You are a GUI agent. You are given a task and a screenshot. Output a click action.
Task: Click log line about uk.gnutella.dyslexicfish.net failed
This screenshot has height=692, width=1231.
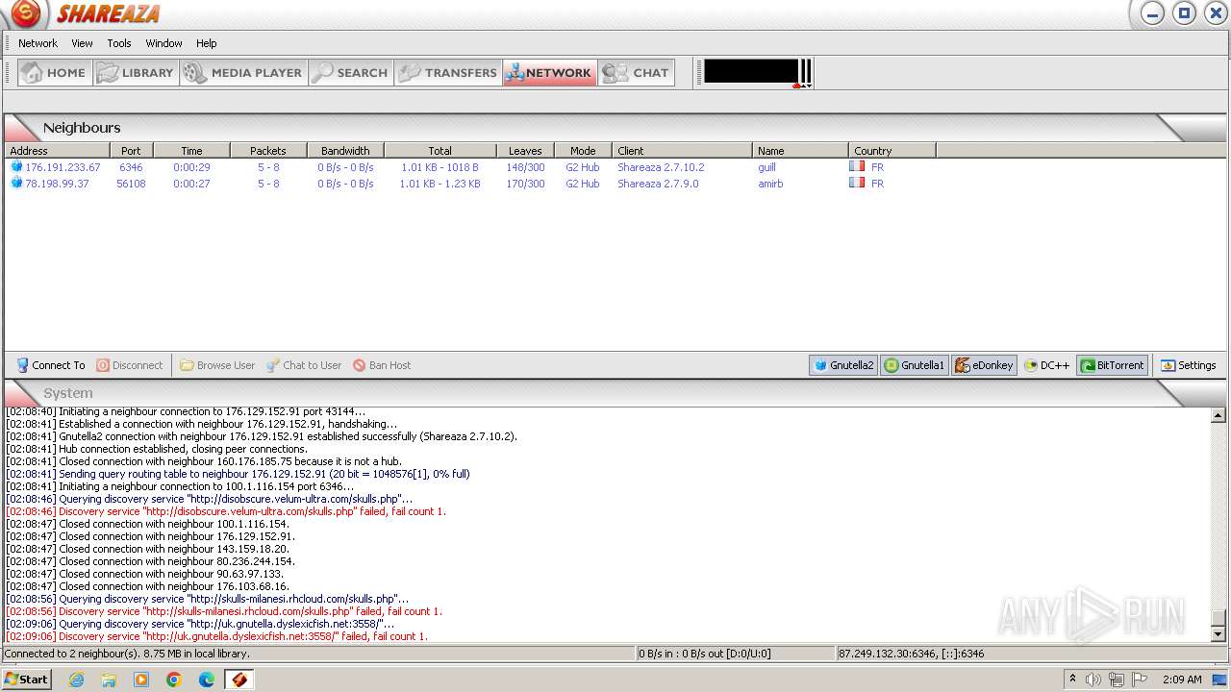(216, 636)
